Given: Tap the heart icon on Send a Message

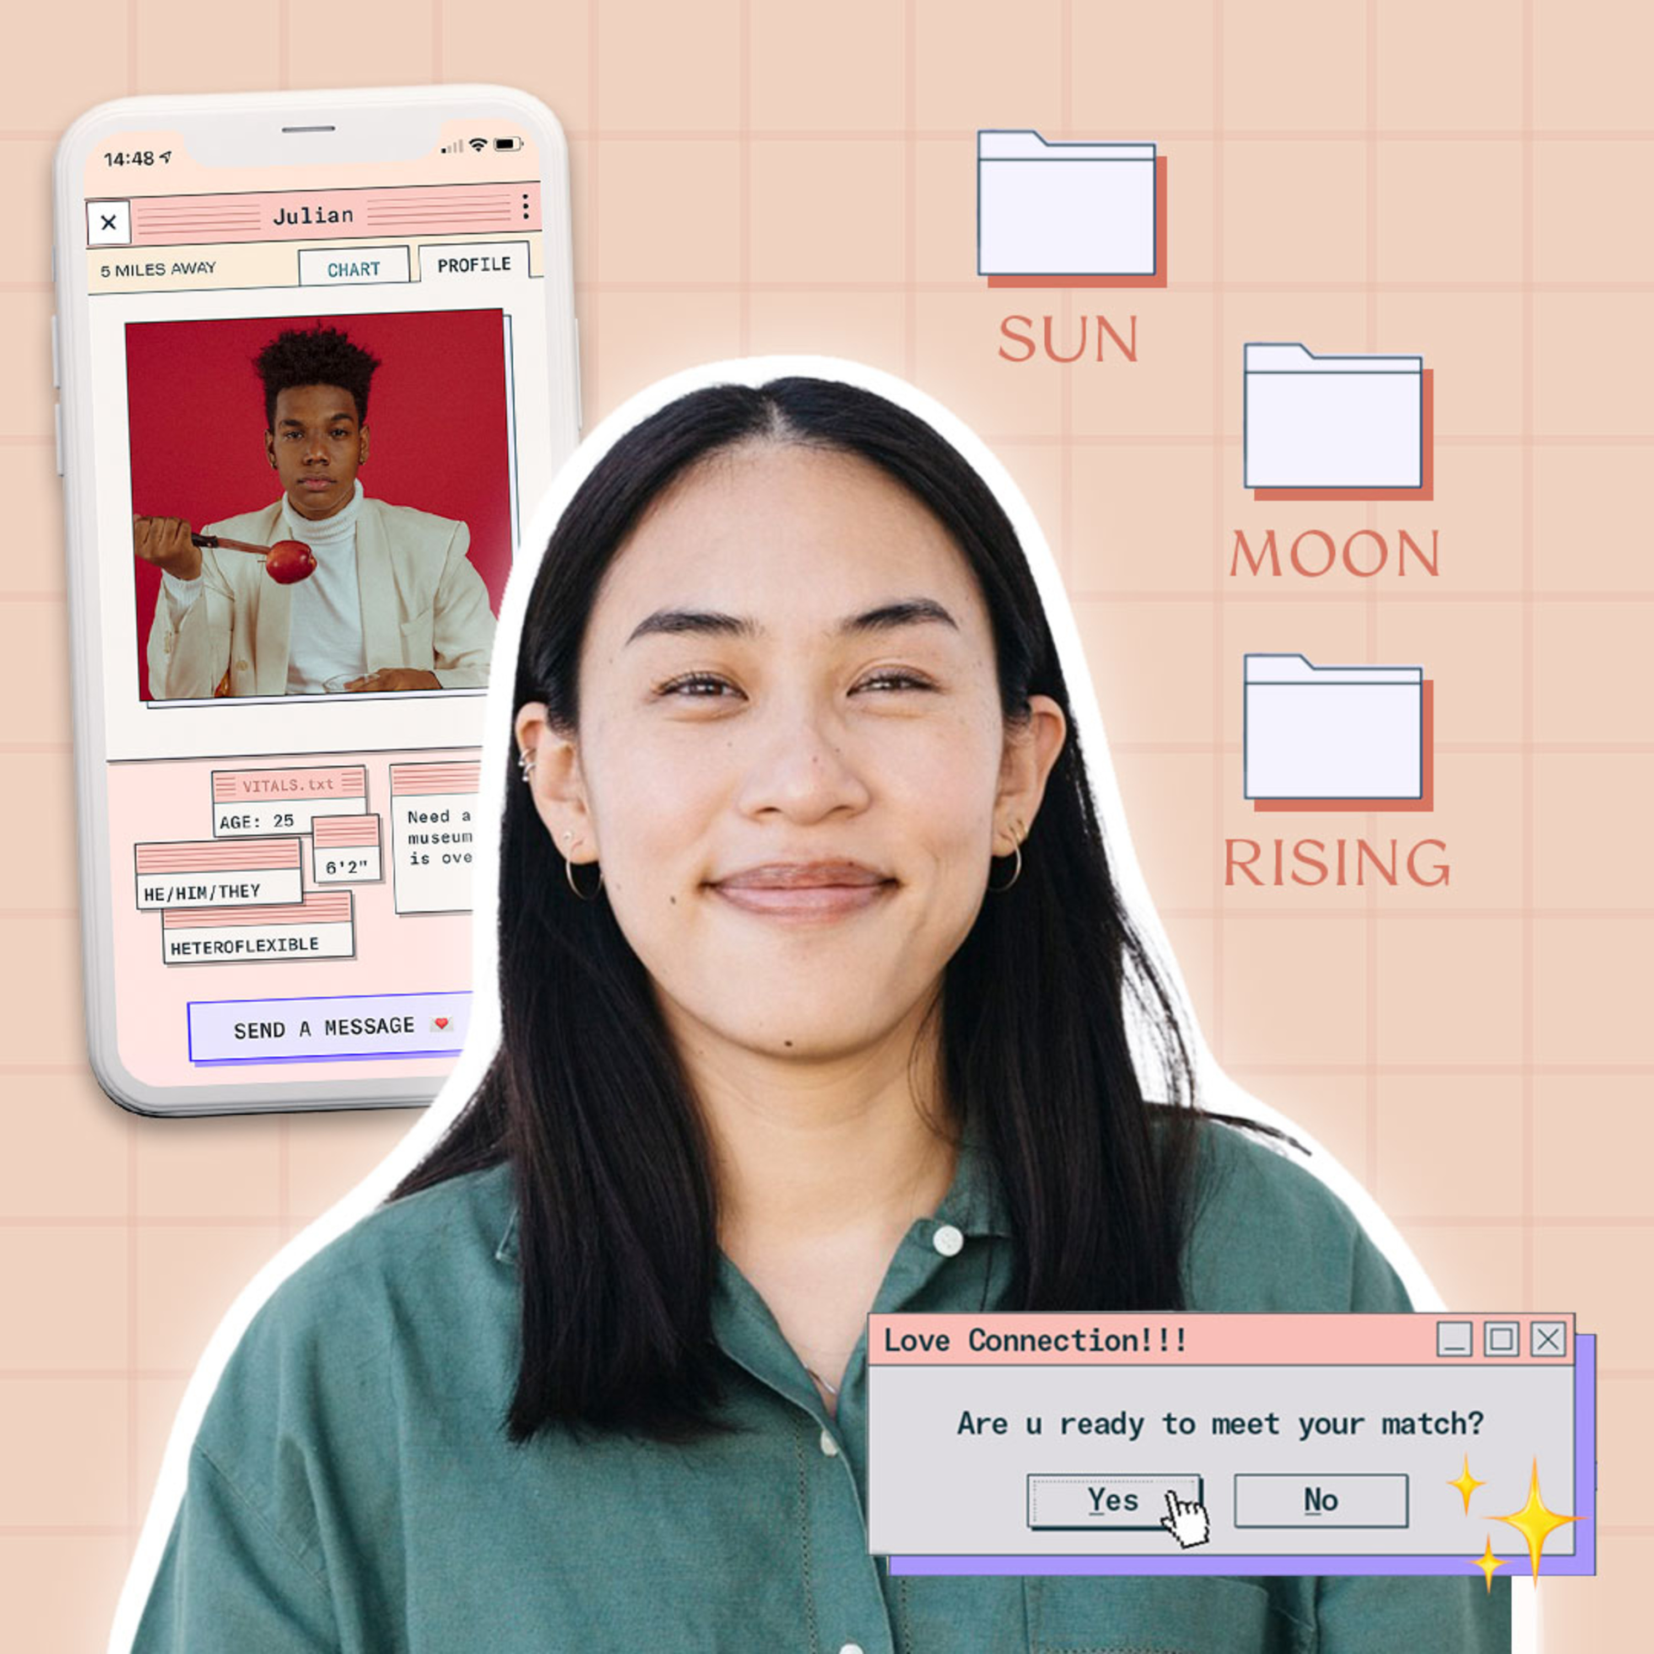Looking at the screenshot, I should pos(442,1024).
